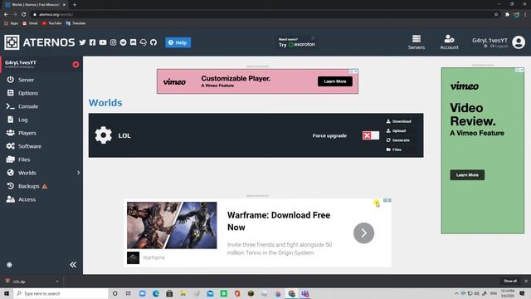Open the Gmail bookmark

[x=30, y=23]
